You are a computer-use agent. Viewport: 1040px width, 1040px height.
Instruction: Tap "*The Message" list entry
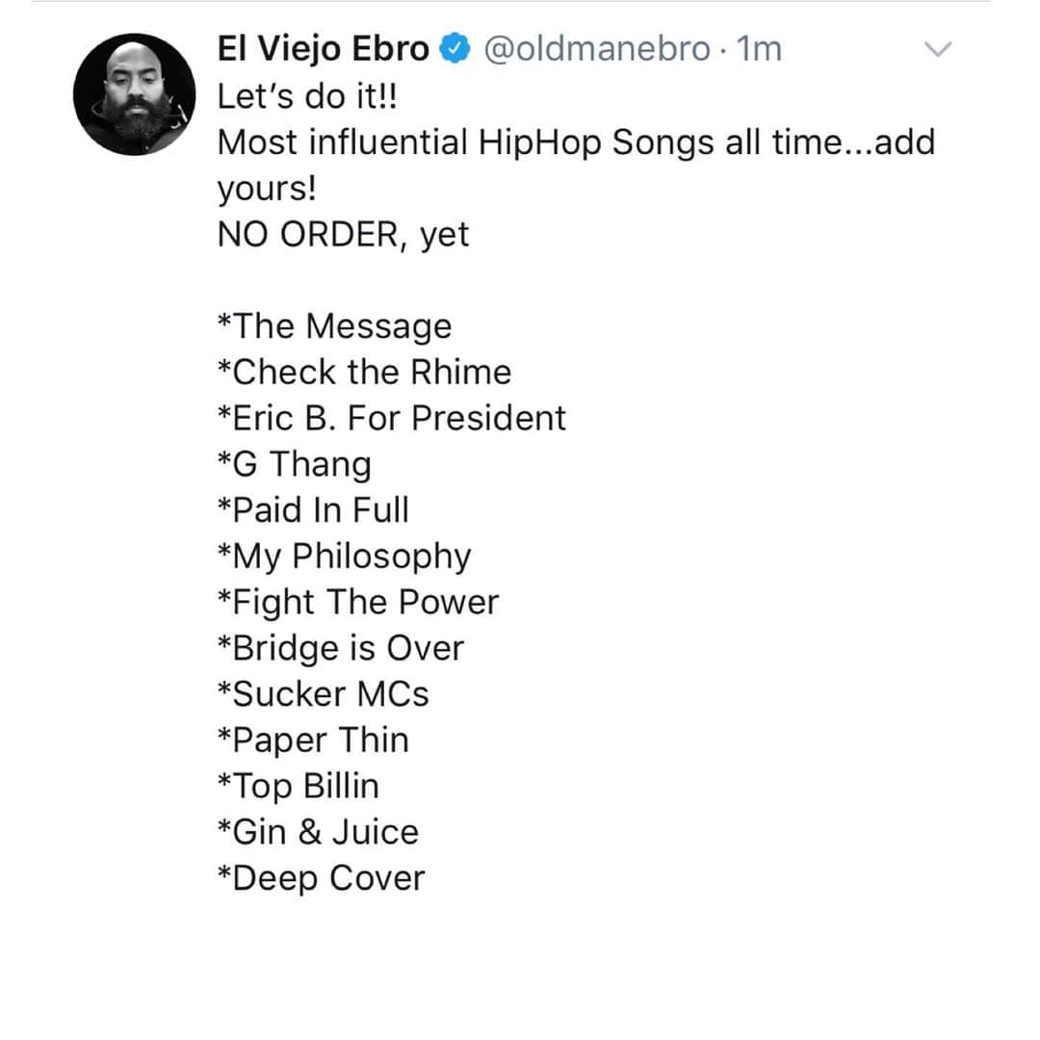(x=334, y=327)
